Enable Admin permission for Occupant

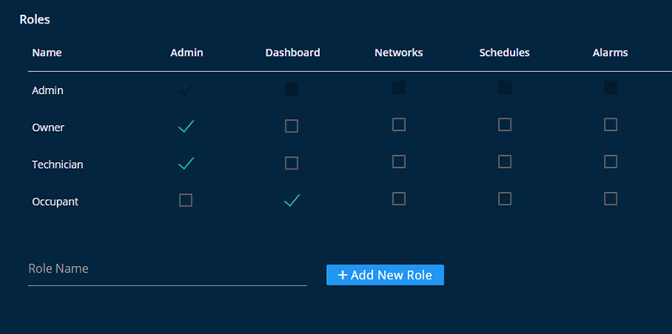tap(186, 200)
